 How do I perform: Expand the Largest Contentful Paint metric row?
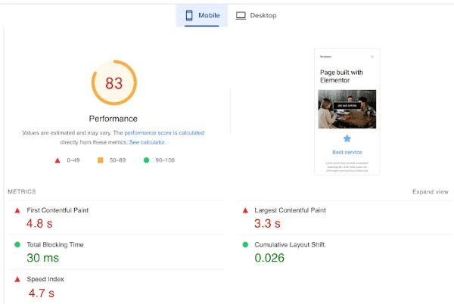pyautogui.click(x=290, y=210)
